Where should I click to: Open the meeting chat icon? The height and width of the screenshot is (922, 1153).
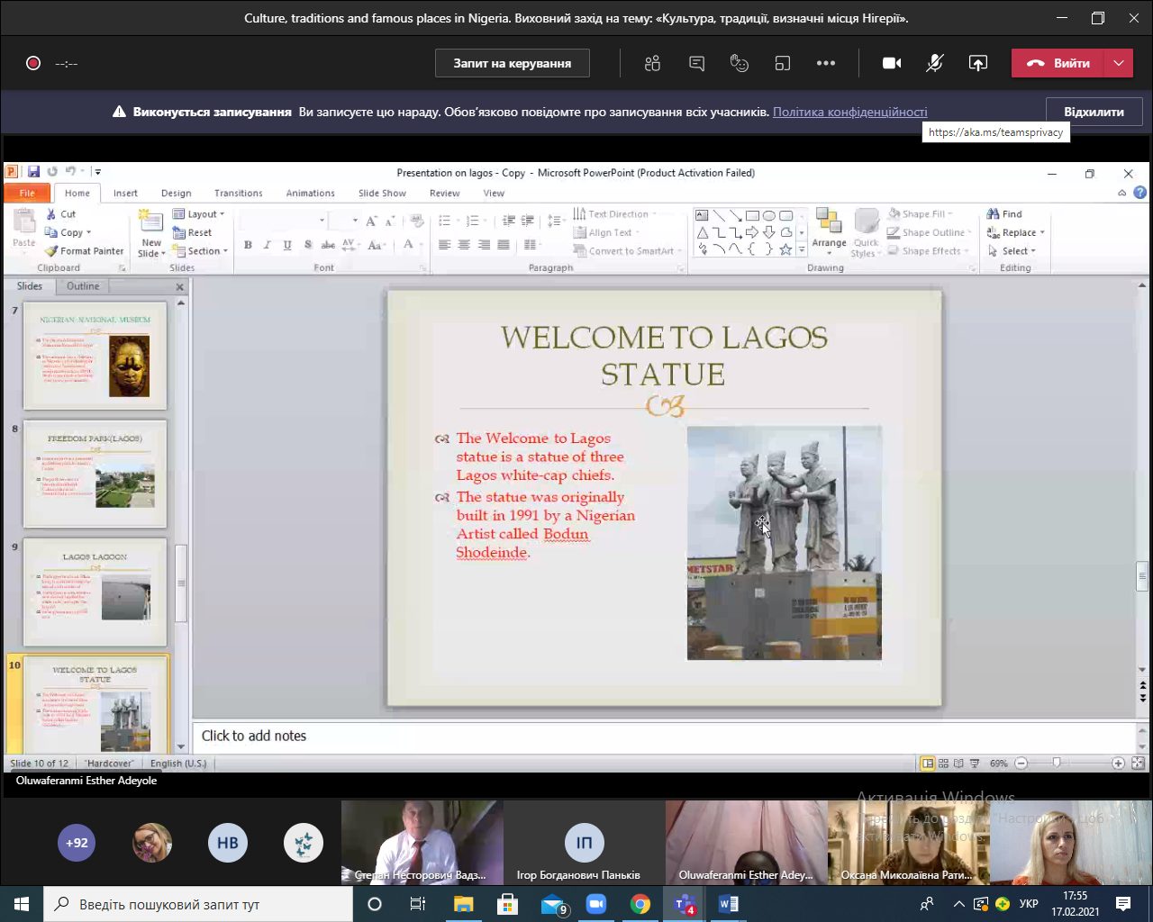click(696, 63)
